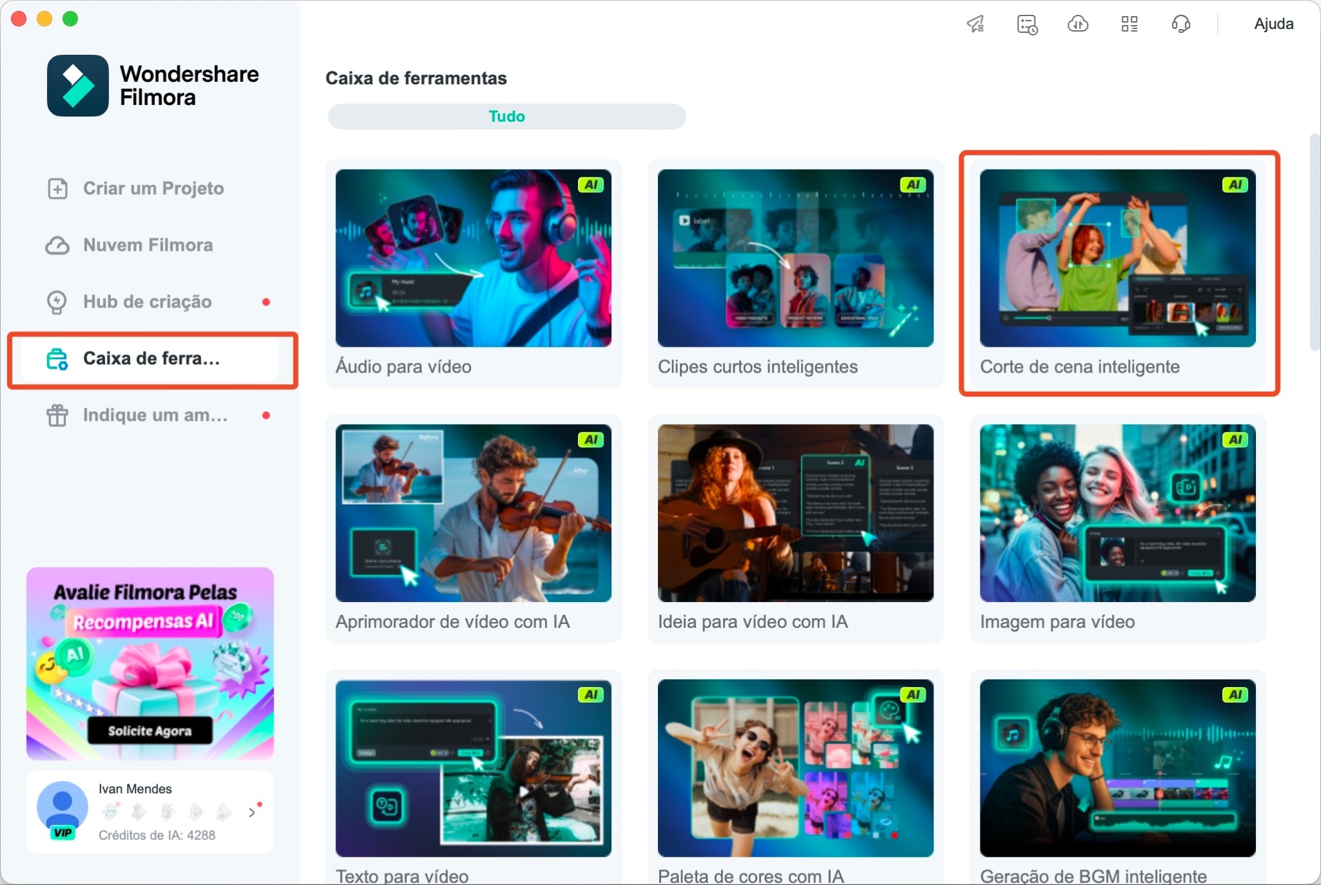Click the AI badge on Aprimorador de vídeo
Viewport: 1321px width, 885px height.
tap(590, 440)
